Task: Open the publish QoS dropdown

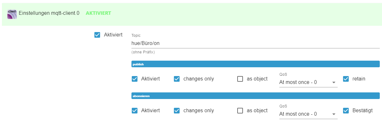Action: 308,82
